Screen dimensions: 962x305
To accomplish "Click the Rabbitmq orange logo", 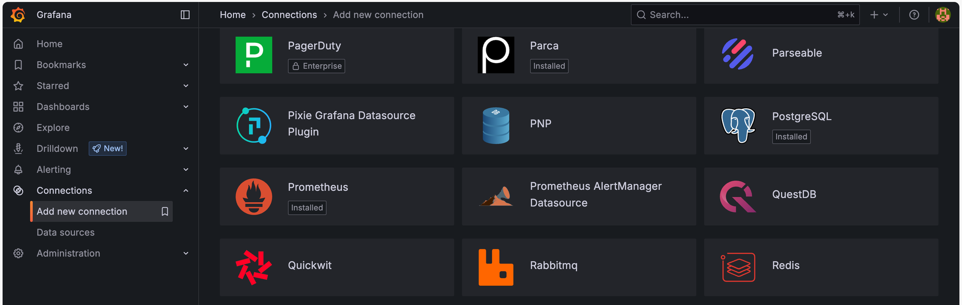I will pyautogui.click(x=496, y=267).
